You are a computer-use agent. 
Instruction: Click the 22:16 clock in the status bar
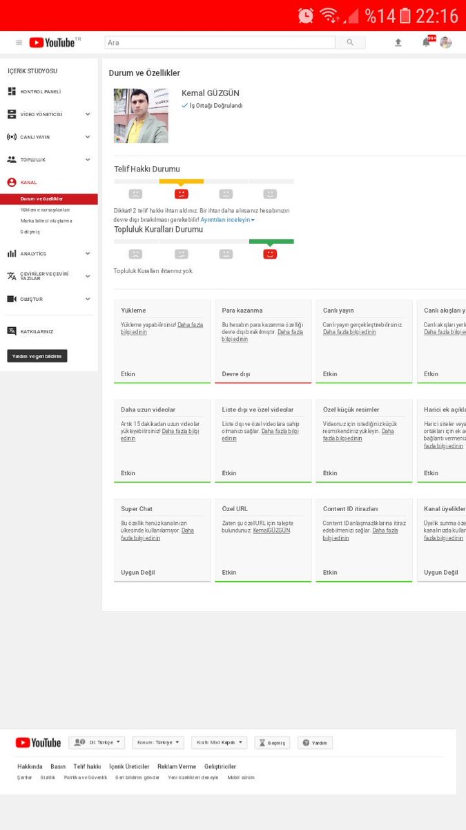pyautogui.click(x=437, y=15)
